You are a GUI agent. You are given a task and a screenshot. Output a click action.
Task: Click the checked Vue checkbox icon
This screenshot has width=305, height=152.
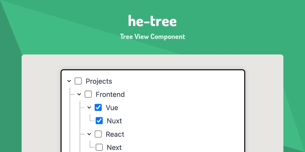coord(98,107)
